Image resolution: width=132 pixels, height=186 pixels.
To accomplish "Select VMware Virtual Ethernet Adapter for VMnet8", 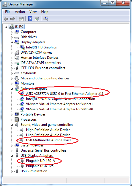I will [x=60, y=109].
